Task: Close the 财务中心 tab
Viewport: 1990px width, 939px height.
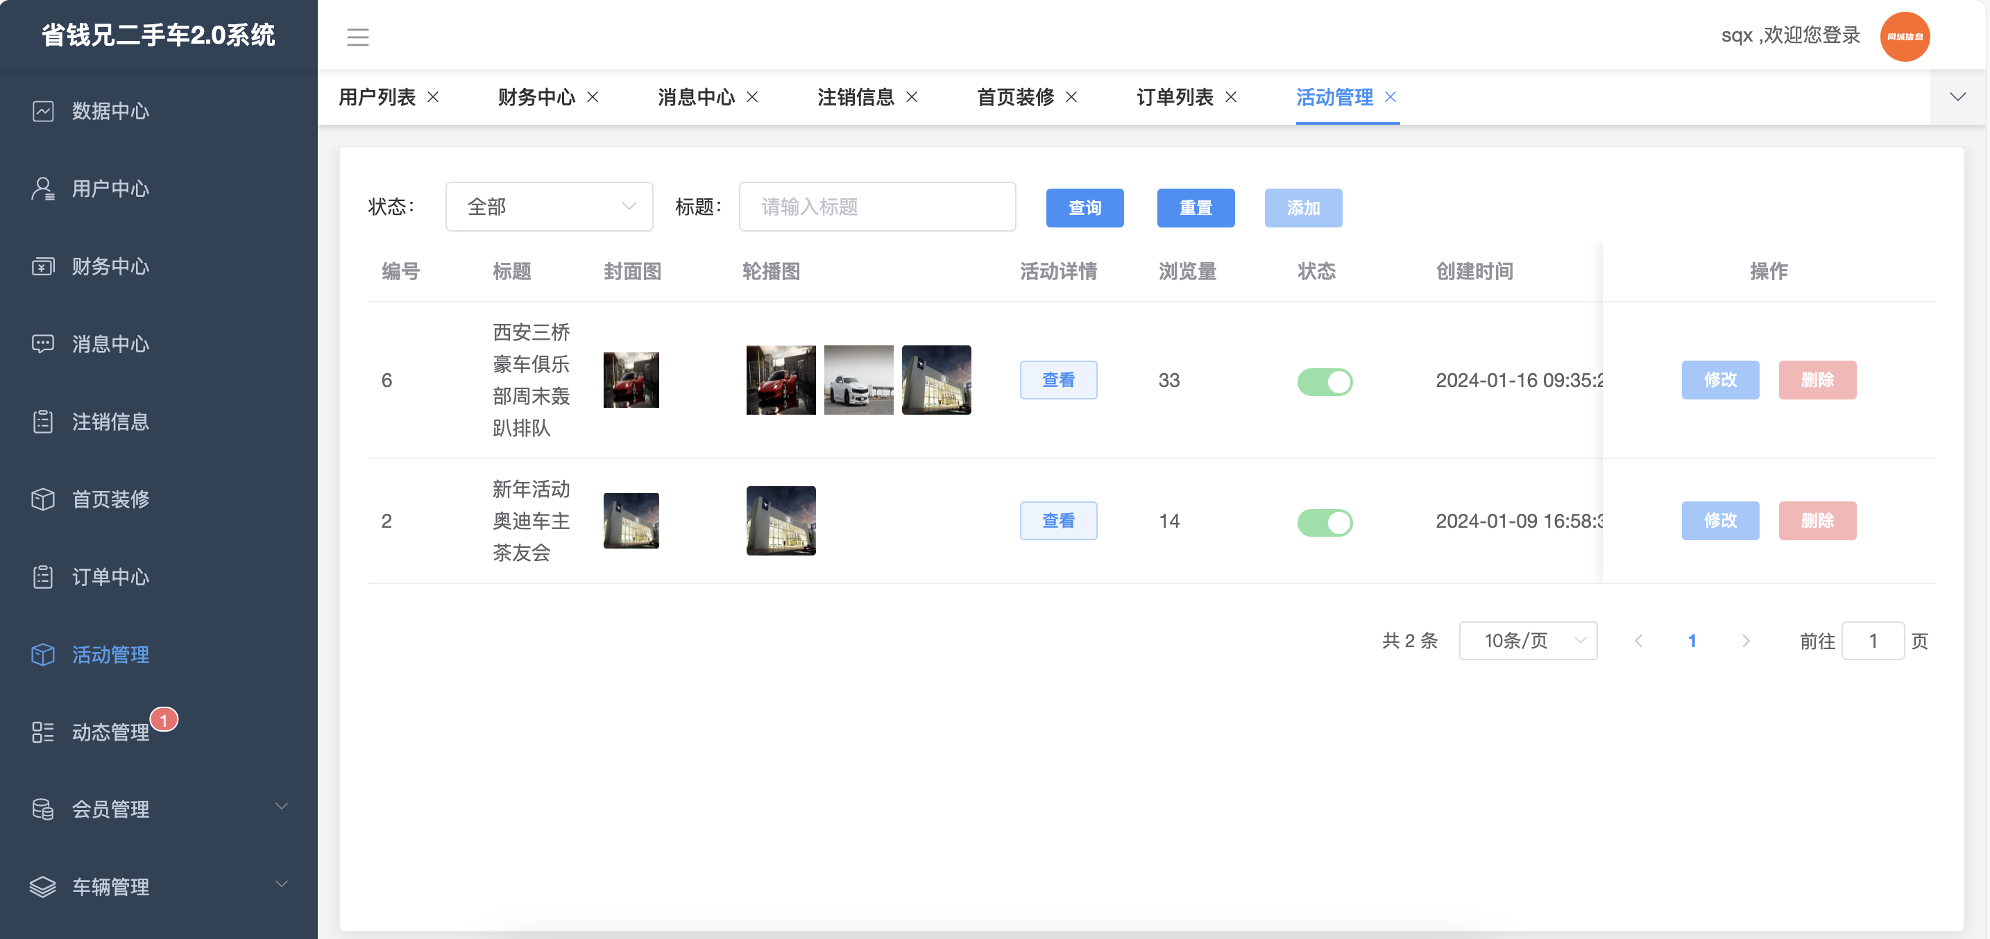Action: 593,96
